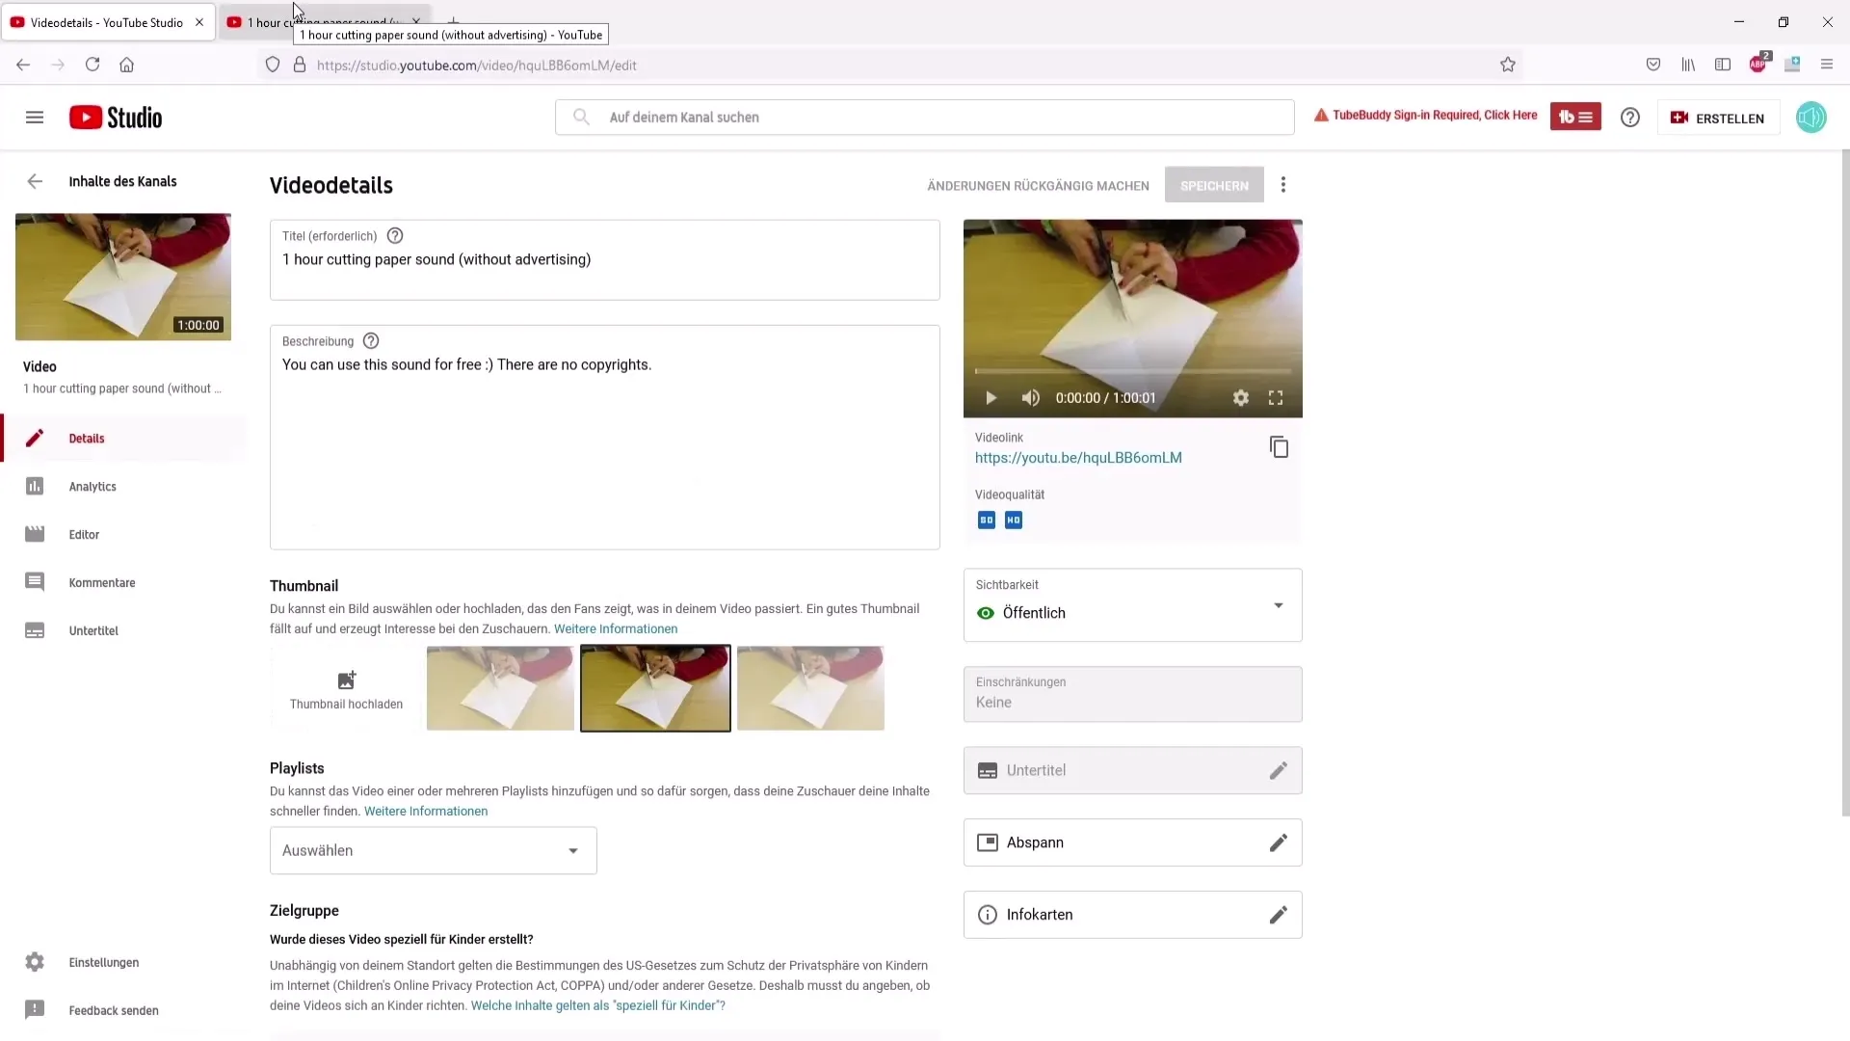Click the Editor sidebar icon
Viewport: 1850px width, 1041px height.
[35, 534]
